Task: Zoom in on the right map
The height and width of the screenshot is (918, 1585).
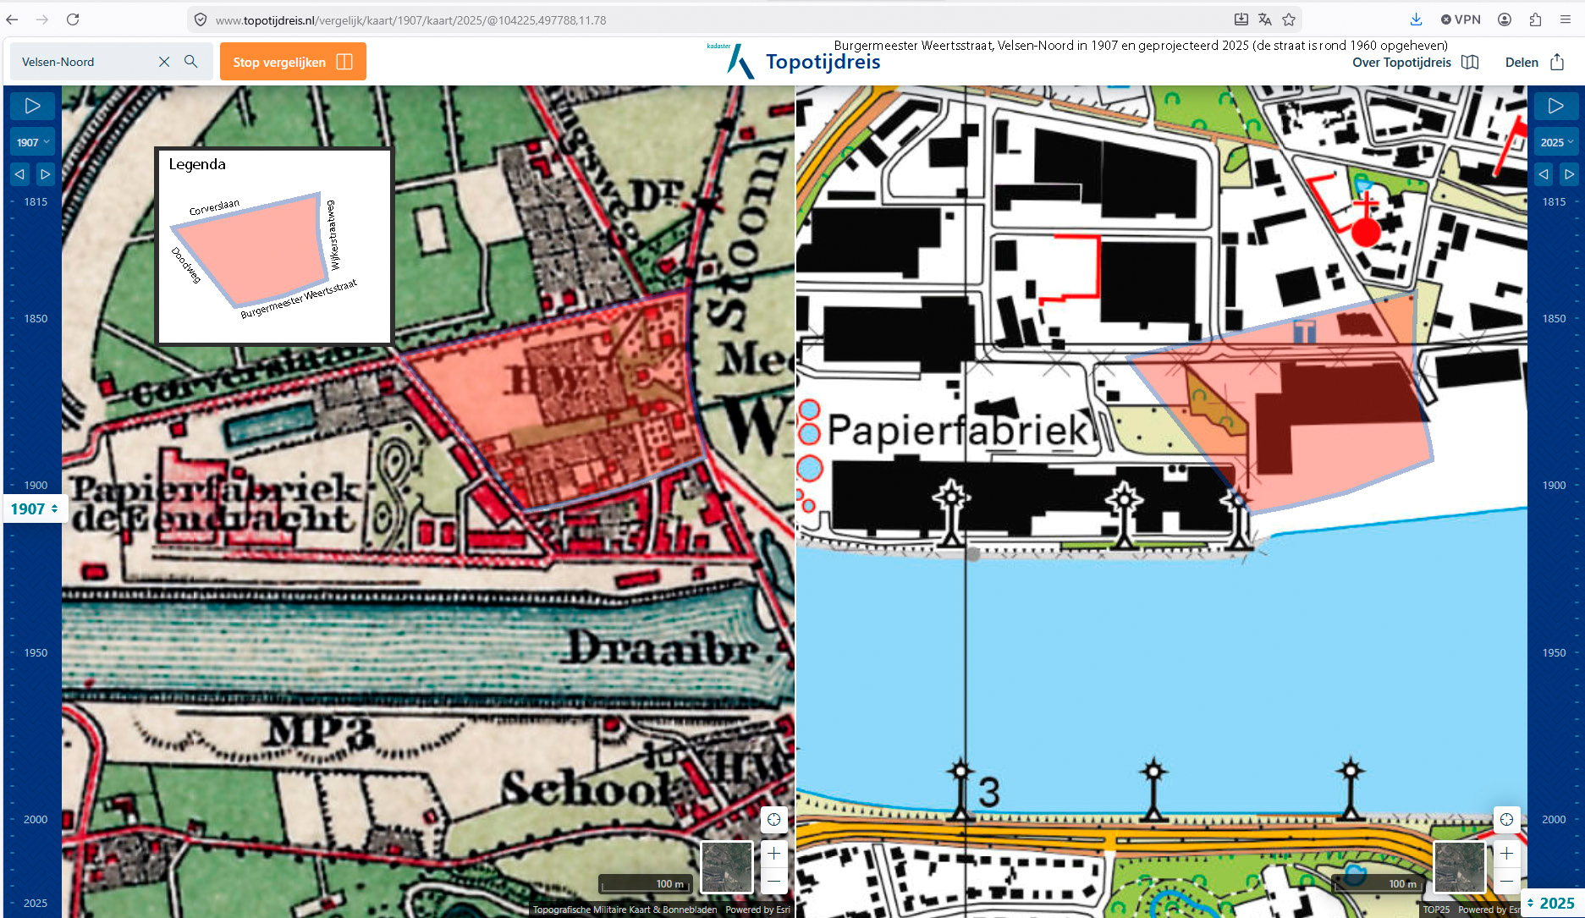Action: (1506, 854)
